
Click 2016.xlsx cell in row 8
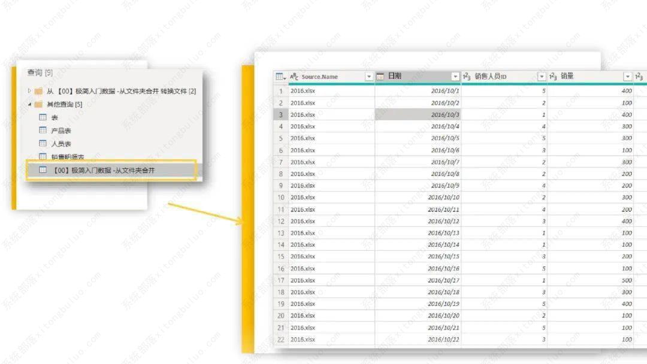point(331,174)
